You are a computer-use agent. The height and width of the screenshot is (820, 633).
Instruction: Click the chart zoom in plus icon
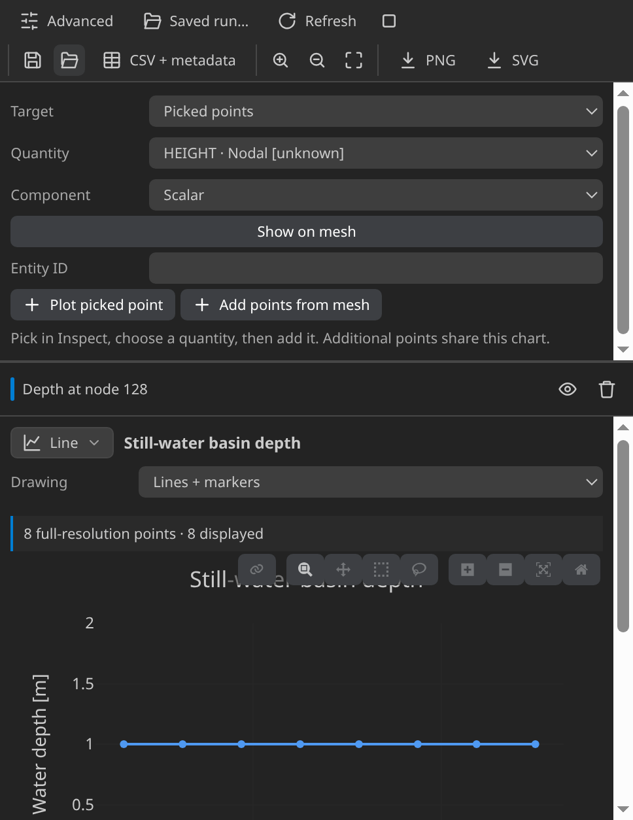pos(468,569)
